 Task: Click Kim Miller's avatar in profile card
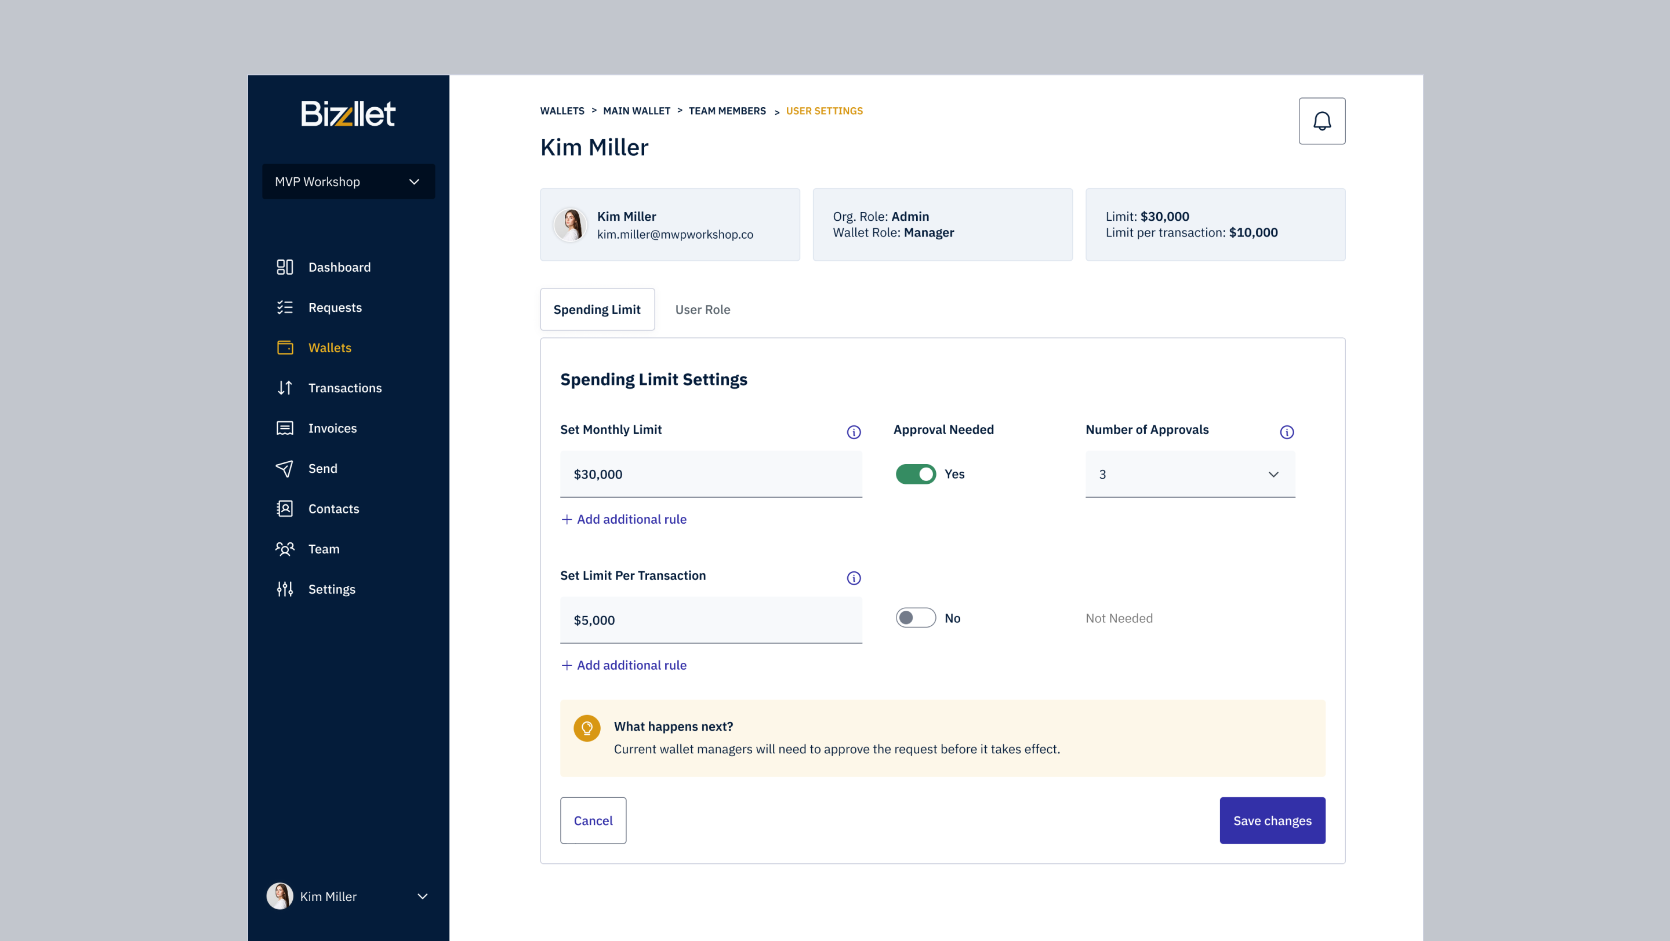click(570, 225)
